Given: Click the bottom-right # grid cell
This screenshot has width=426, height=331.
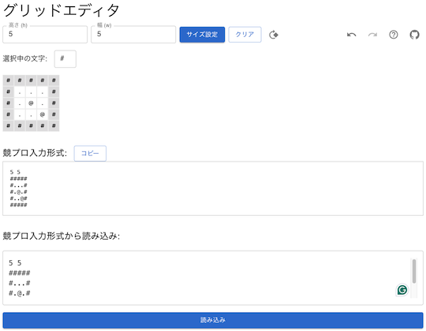Looking at the screenshot, I should 54,126.
